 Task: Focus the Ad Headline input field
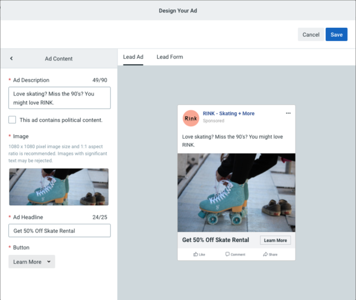pos(59,230)
